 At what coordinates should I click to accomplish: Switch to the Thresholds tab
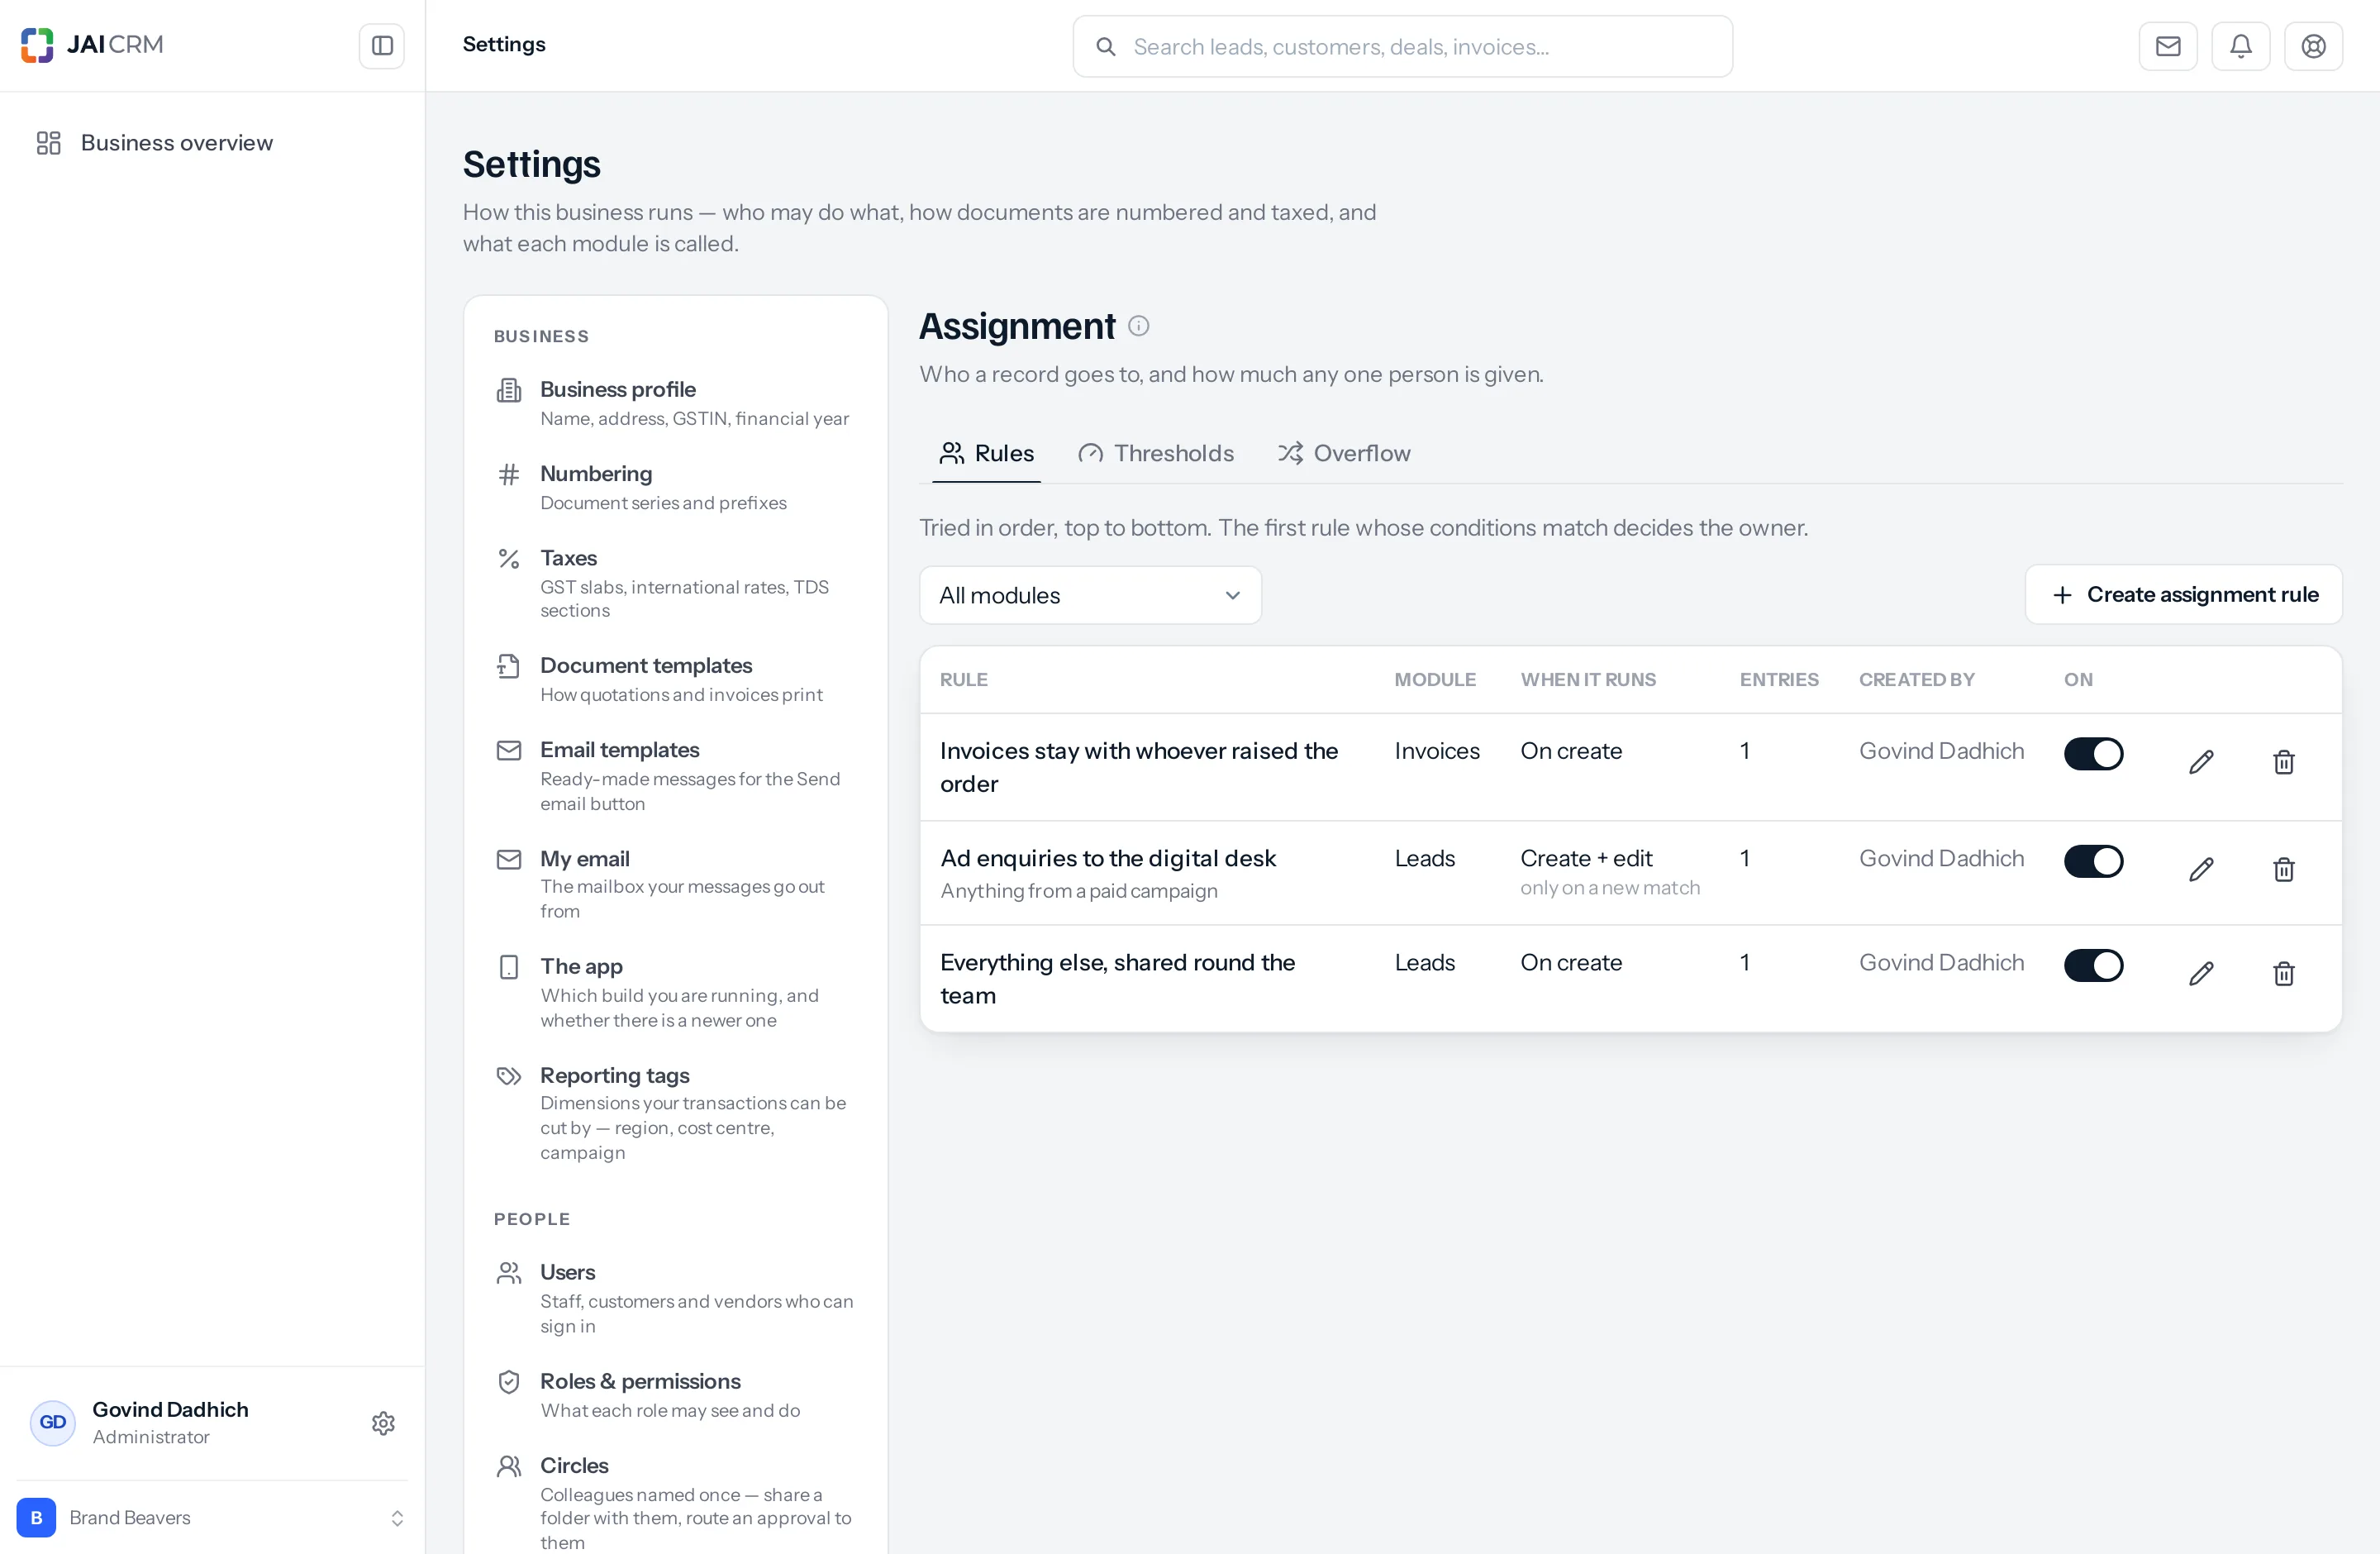(x=1156, y=454)
